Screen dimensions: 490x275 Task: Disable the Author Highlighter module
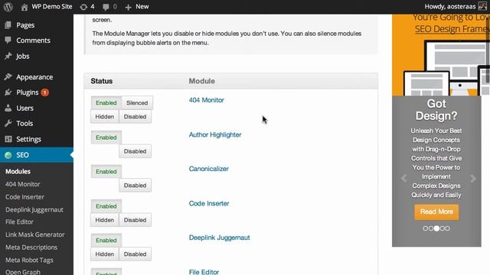pos(135,151)
